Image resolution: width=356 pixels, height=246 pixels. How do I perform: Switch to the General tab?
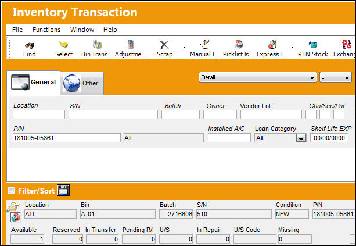(x=33, y=83)
